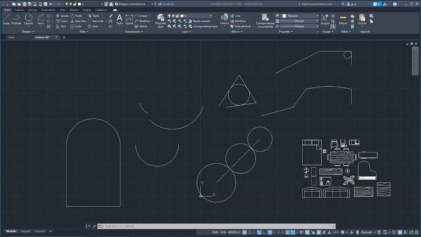Viewport: 421px width, 237px height.
Task: Click the Specchio mirror tool
Action: (x=78, y=21)
